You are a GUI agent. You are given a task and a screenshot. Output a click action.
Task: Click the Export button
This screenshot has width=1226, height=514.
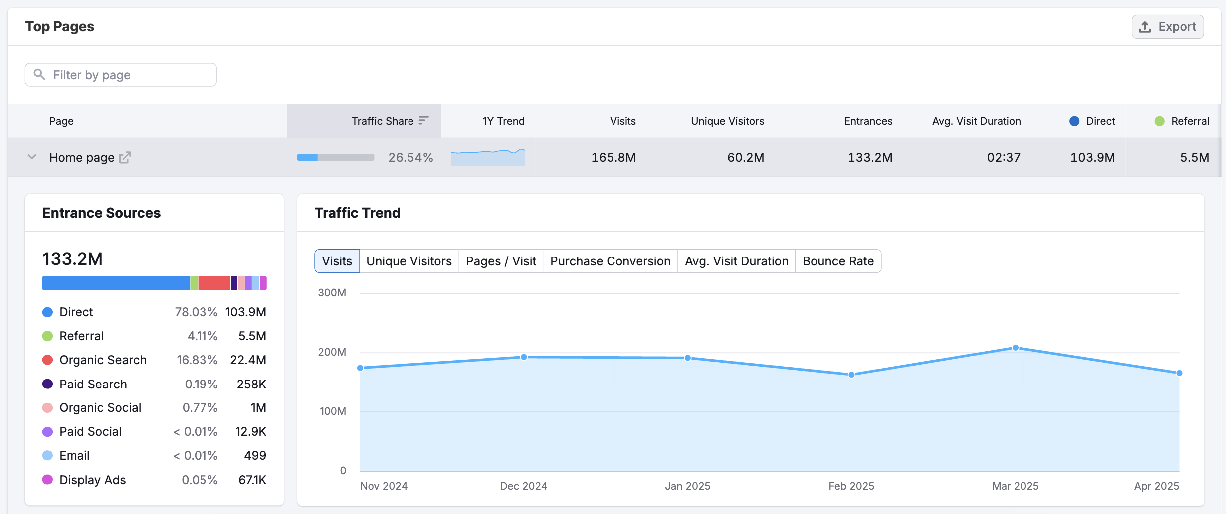pyautogui.click(x=1167, y=27)
